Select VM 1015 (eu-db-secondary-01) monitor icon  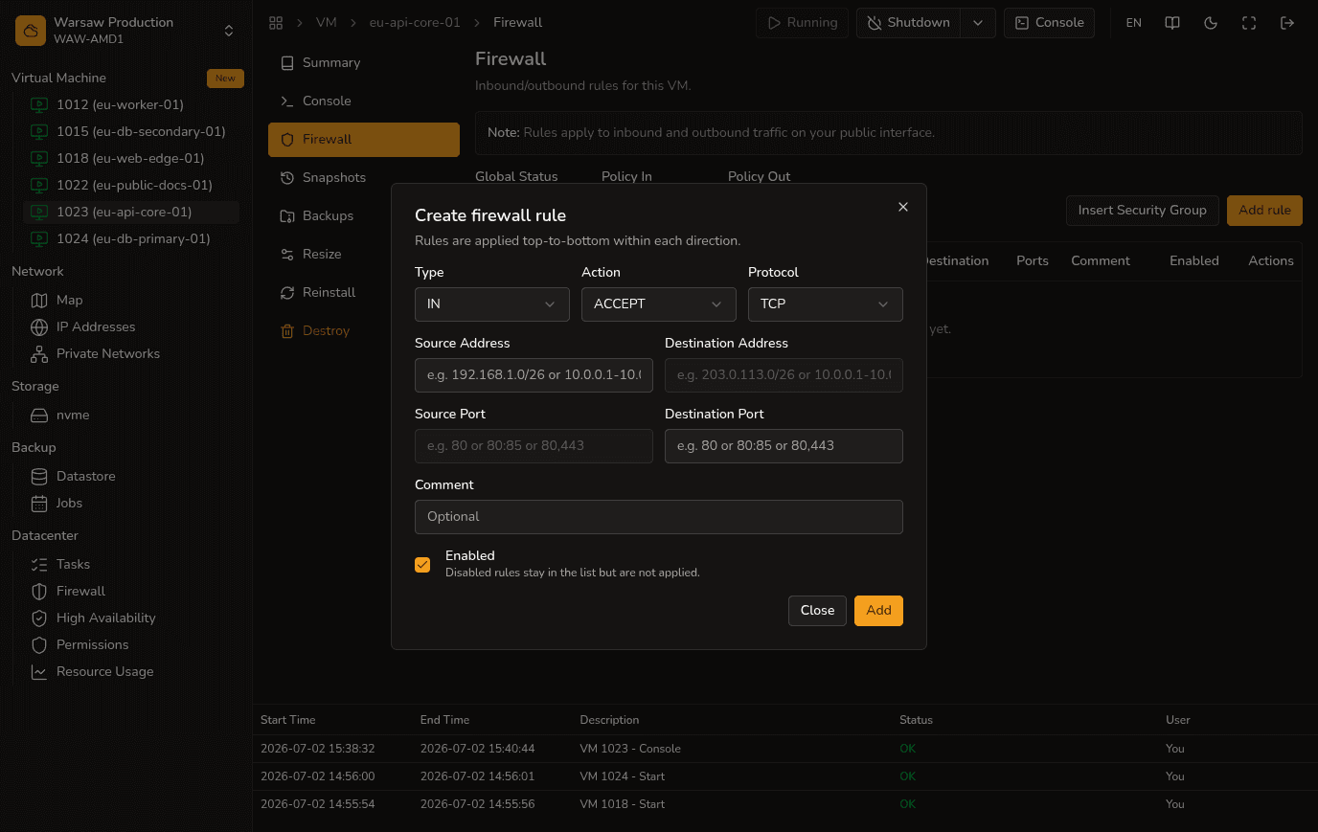pos(39,131)
